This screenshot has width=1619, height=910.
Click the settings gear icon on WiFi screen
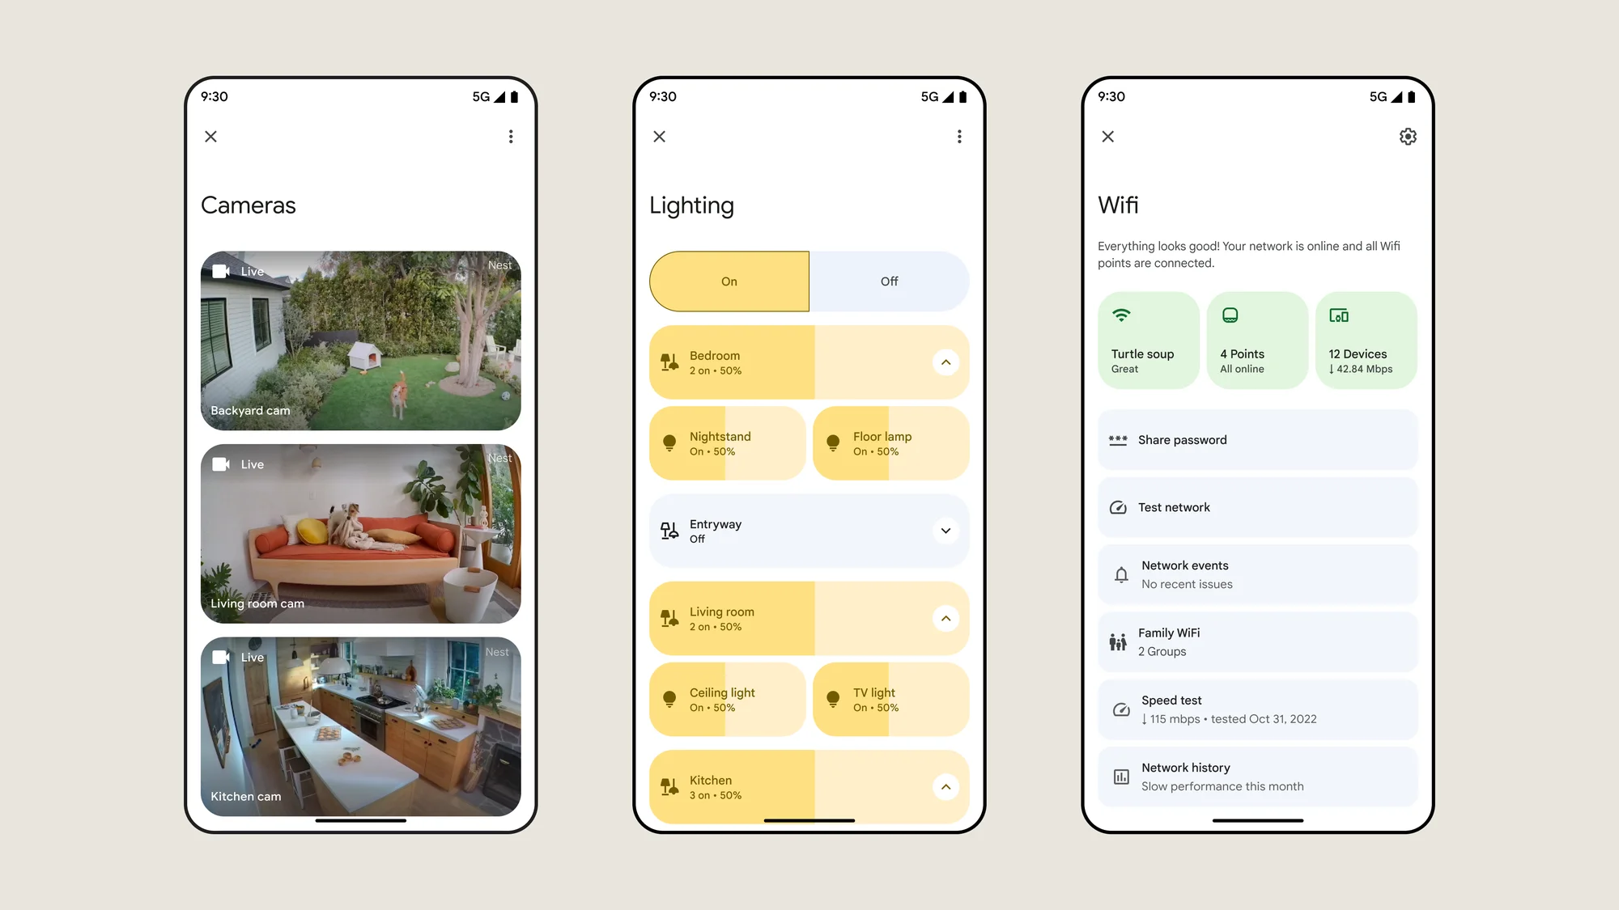click(1408, 137)
